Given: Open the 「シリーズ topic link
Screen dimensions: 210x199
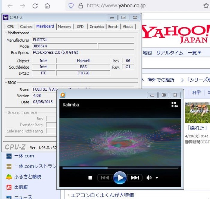Looking at the screenshot, I should tap(199, 80).
